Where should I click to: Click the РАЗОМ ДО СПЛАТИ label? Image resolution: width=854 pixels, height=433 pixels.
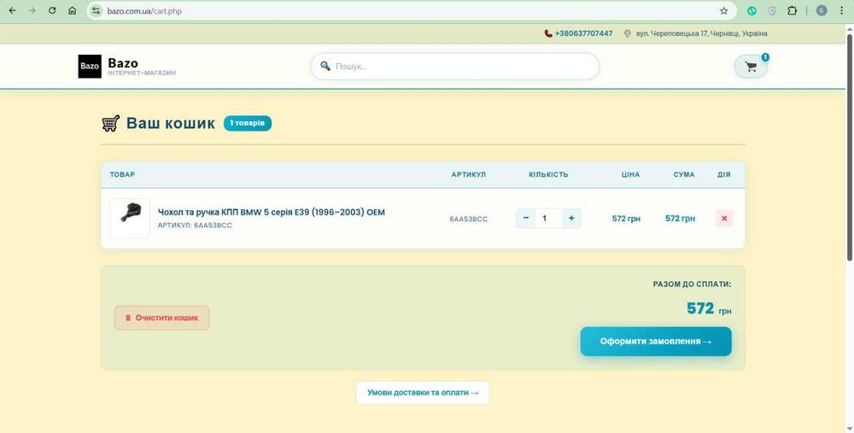(x=693, y=284)
